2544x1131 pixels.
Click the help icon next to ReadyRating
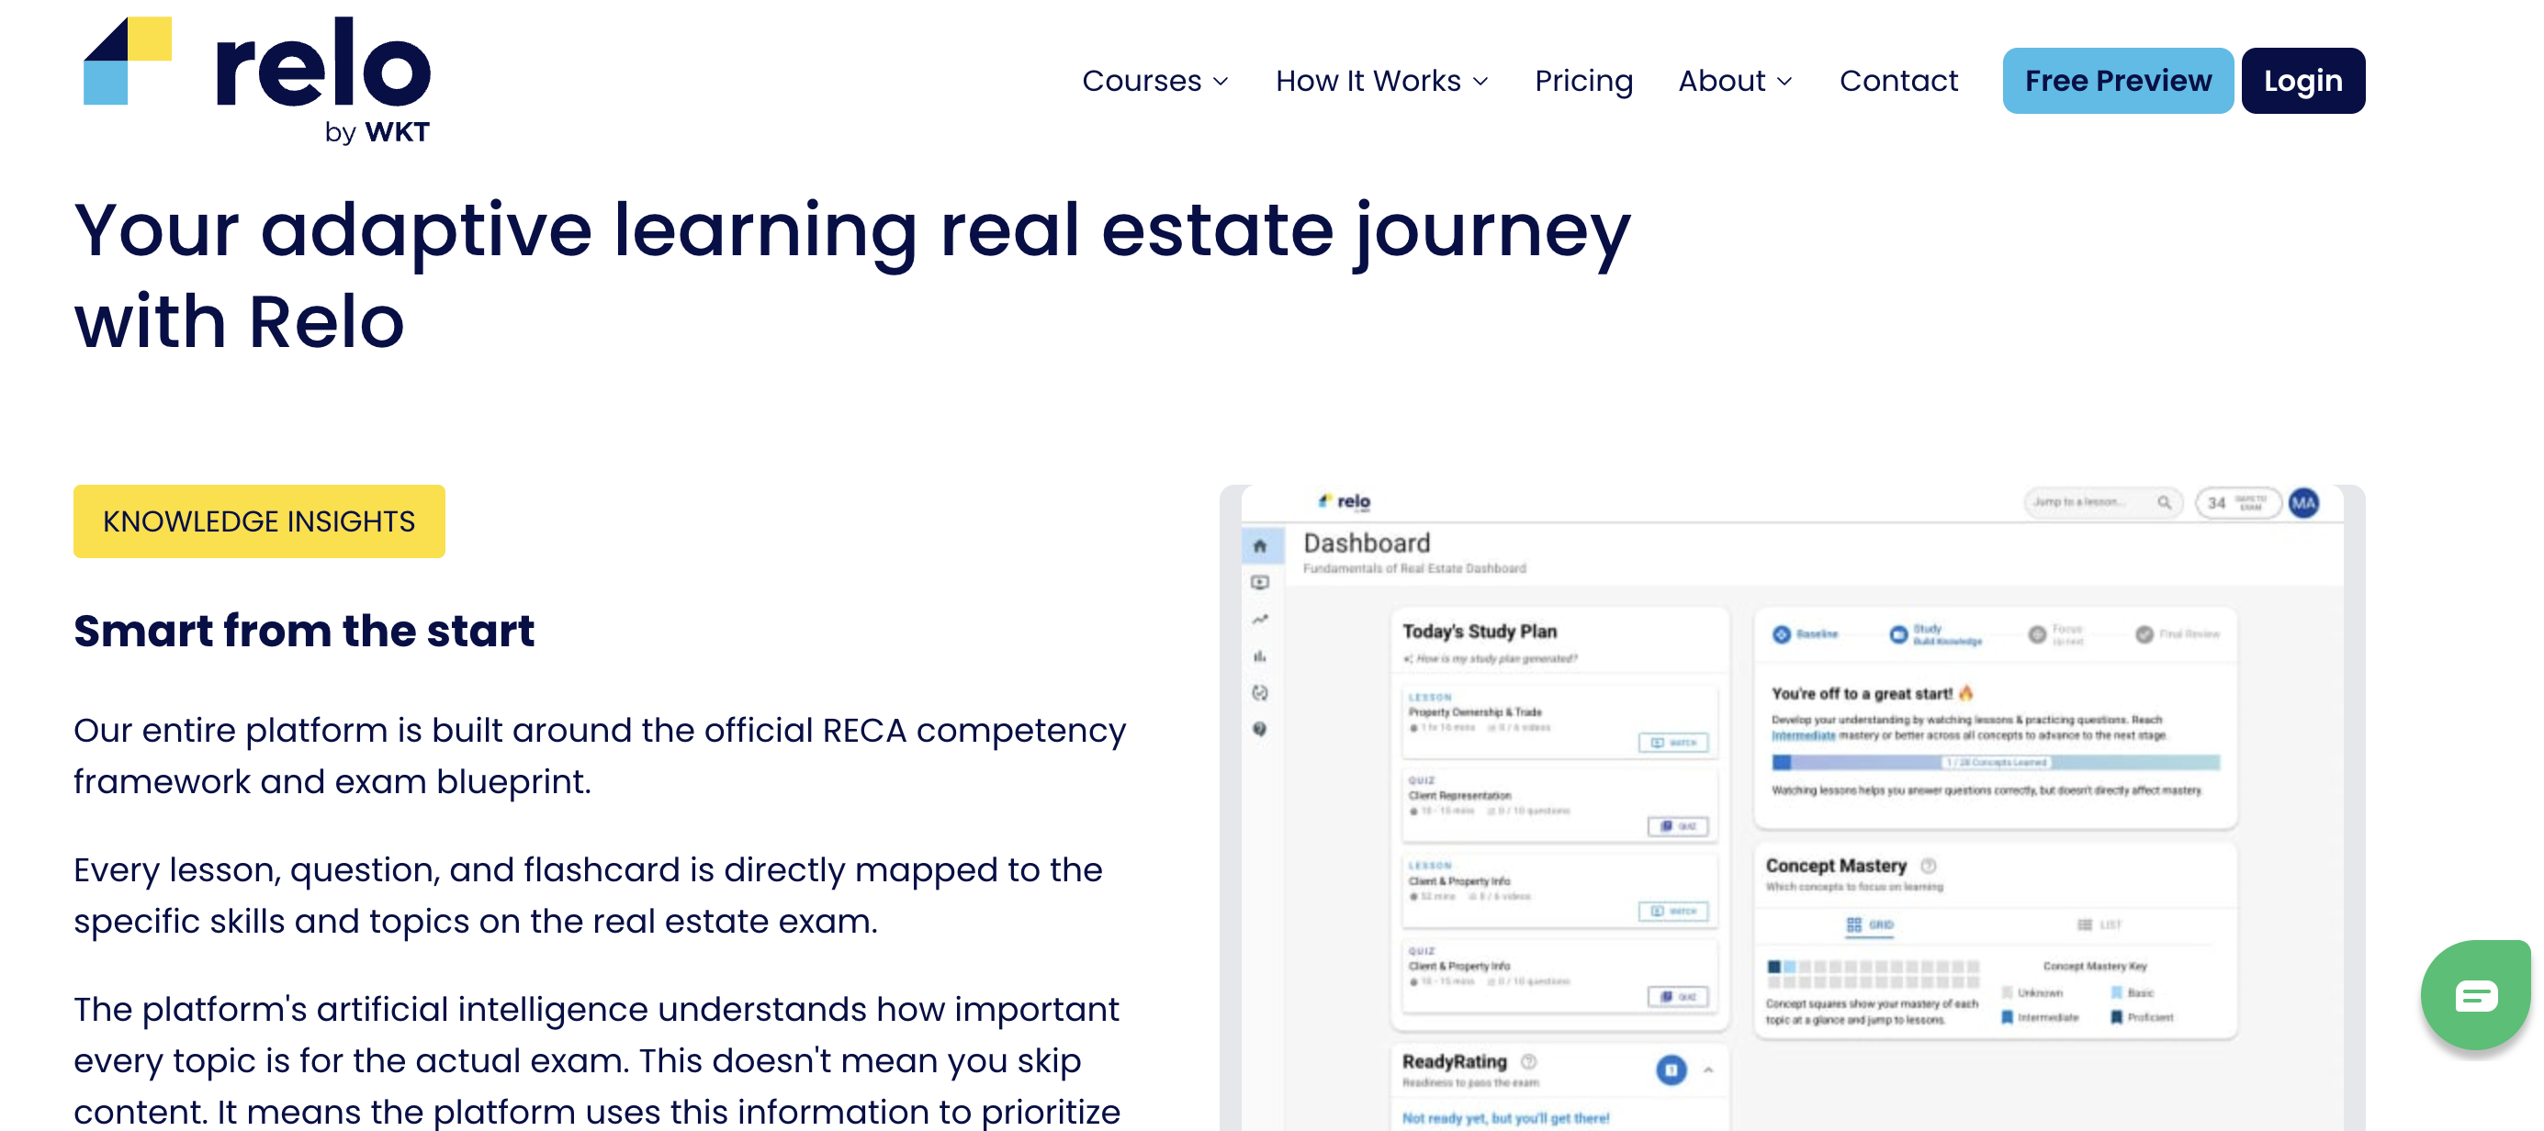(x=1529, y=1062)
